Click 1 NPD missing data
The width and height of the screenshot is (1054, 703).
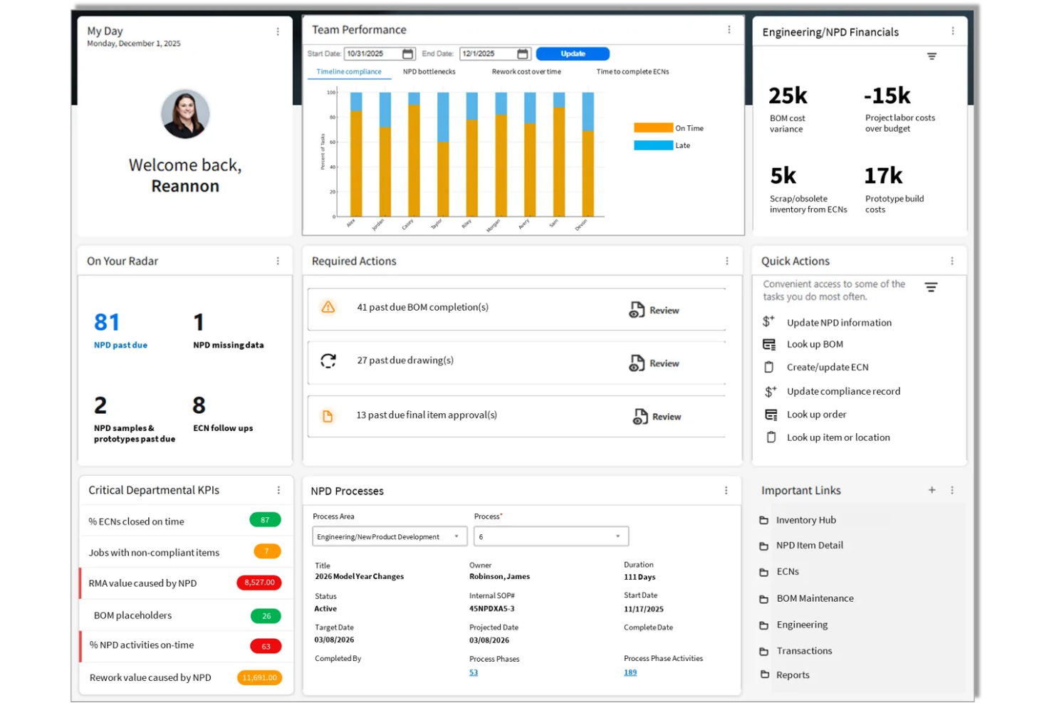(x=228, y=331)
